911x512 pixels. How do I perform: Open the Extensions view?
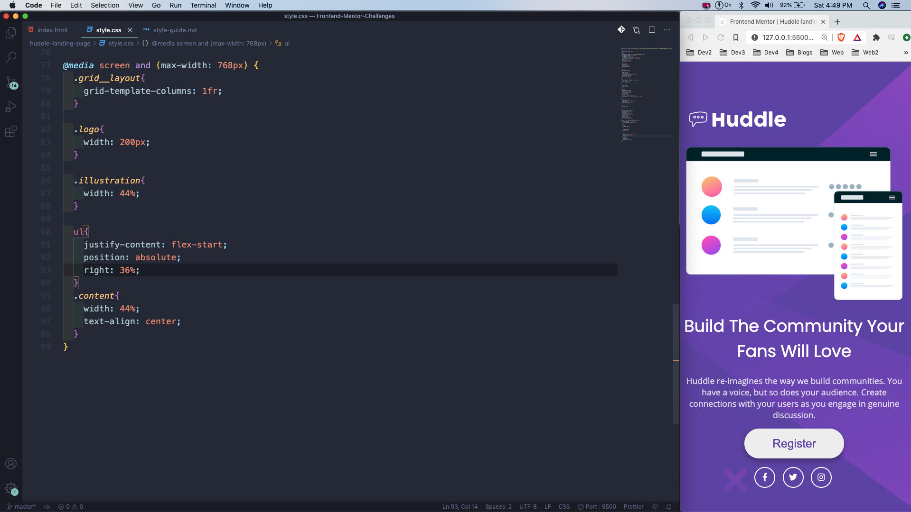10,131
